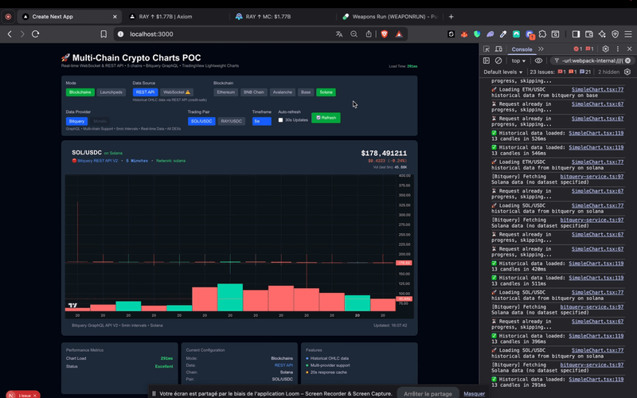Click the inspect element picker icon
The image size is (637, 398).
click(486, 49)
